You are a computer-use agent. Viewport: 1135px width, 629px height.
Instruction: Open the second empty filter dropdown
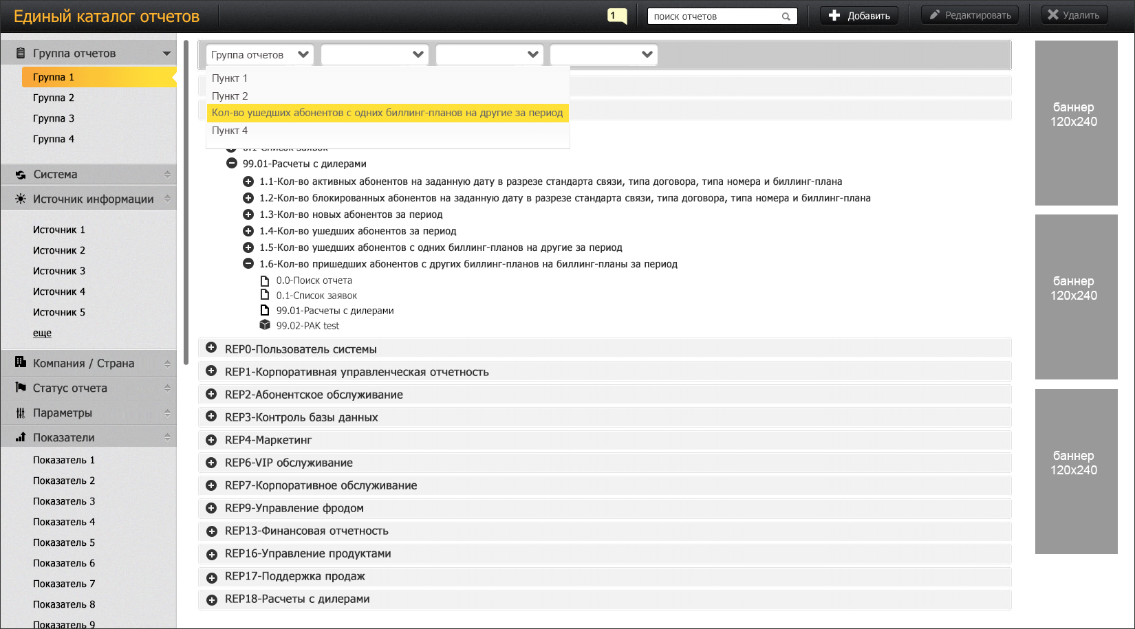click(x=375, y=54)
